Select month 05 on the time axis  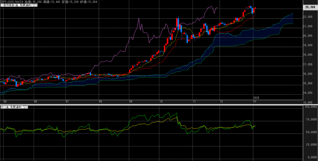pos(5,101)
